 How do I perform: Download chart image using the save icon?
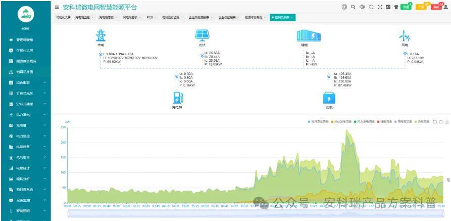446,122
